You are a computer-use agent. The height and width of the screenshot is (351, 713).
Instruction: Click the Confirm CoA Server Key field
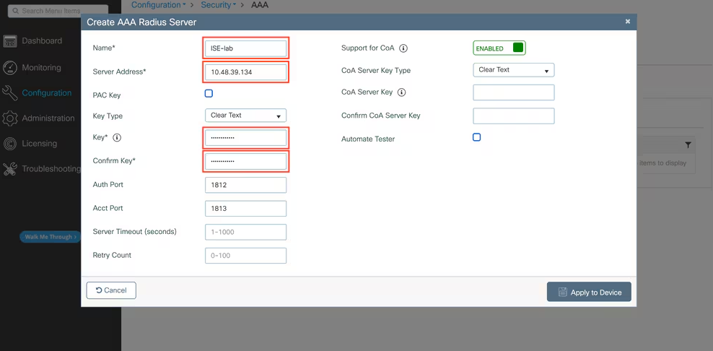[x=514, y=116]
